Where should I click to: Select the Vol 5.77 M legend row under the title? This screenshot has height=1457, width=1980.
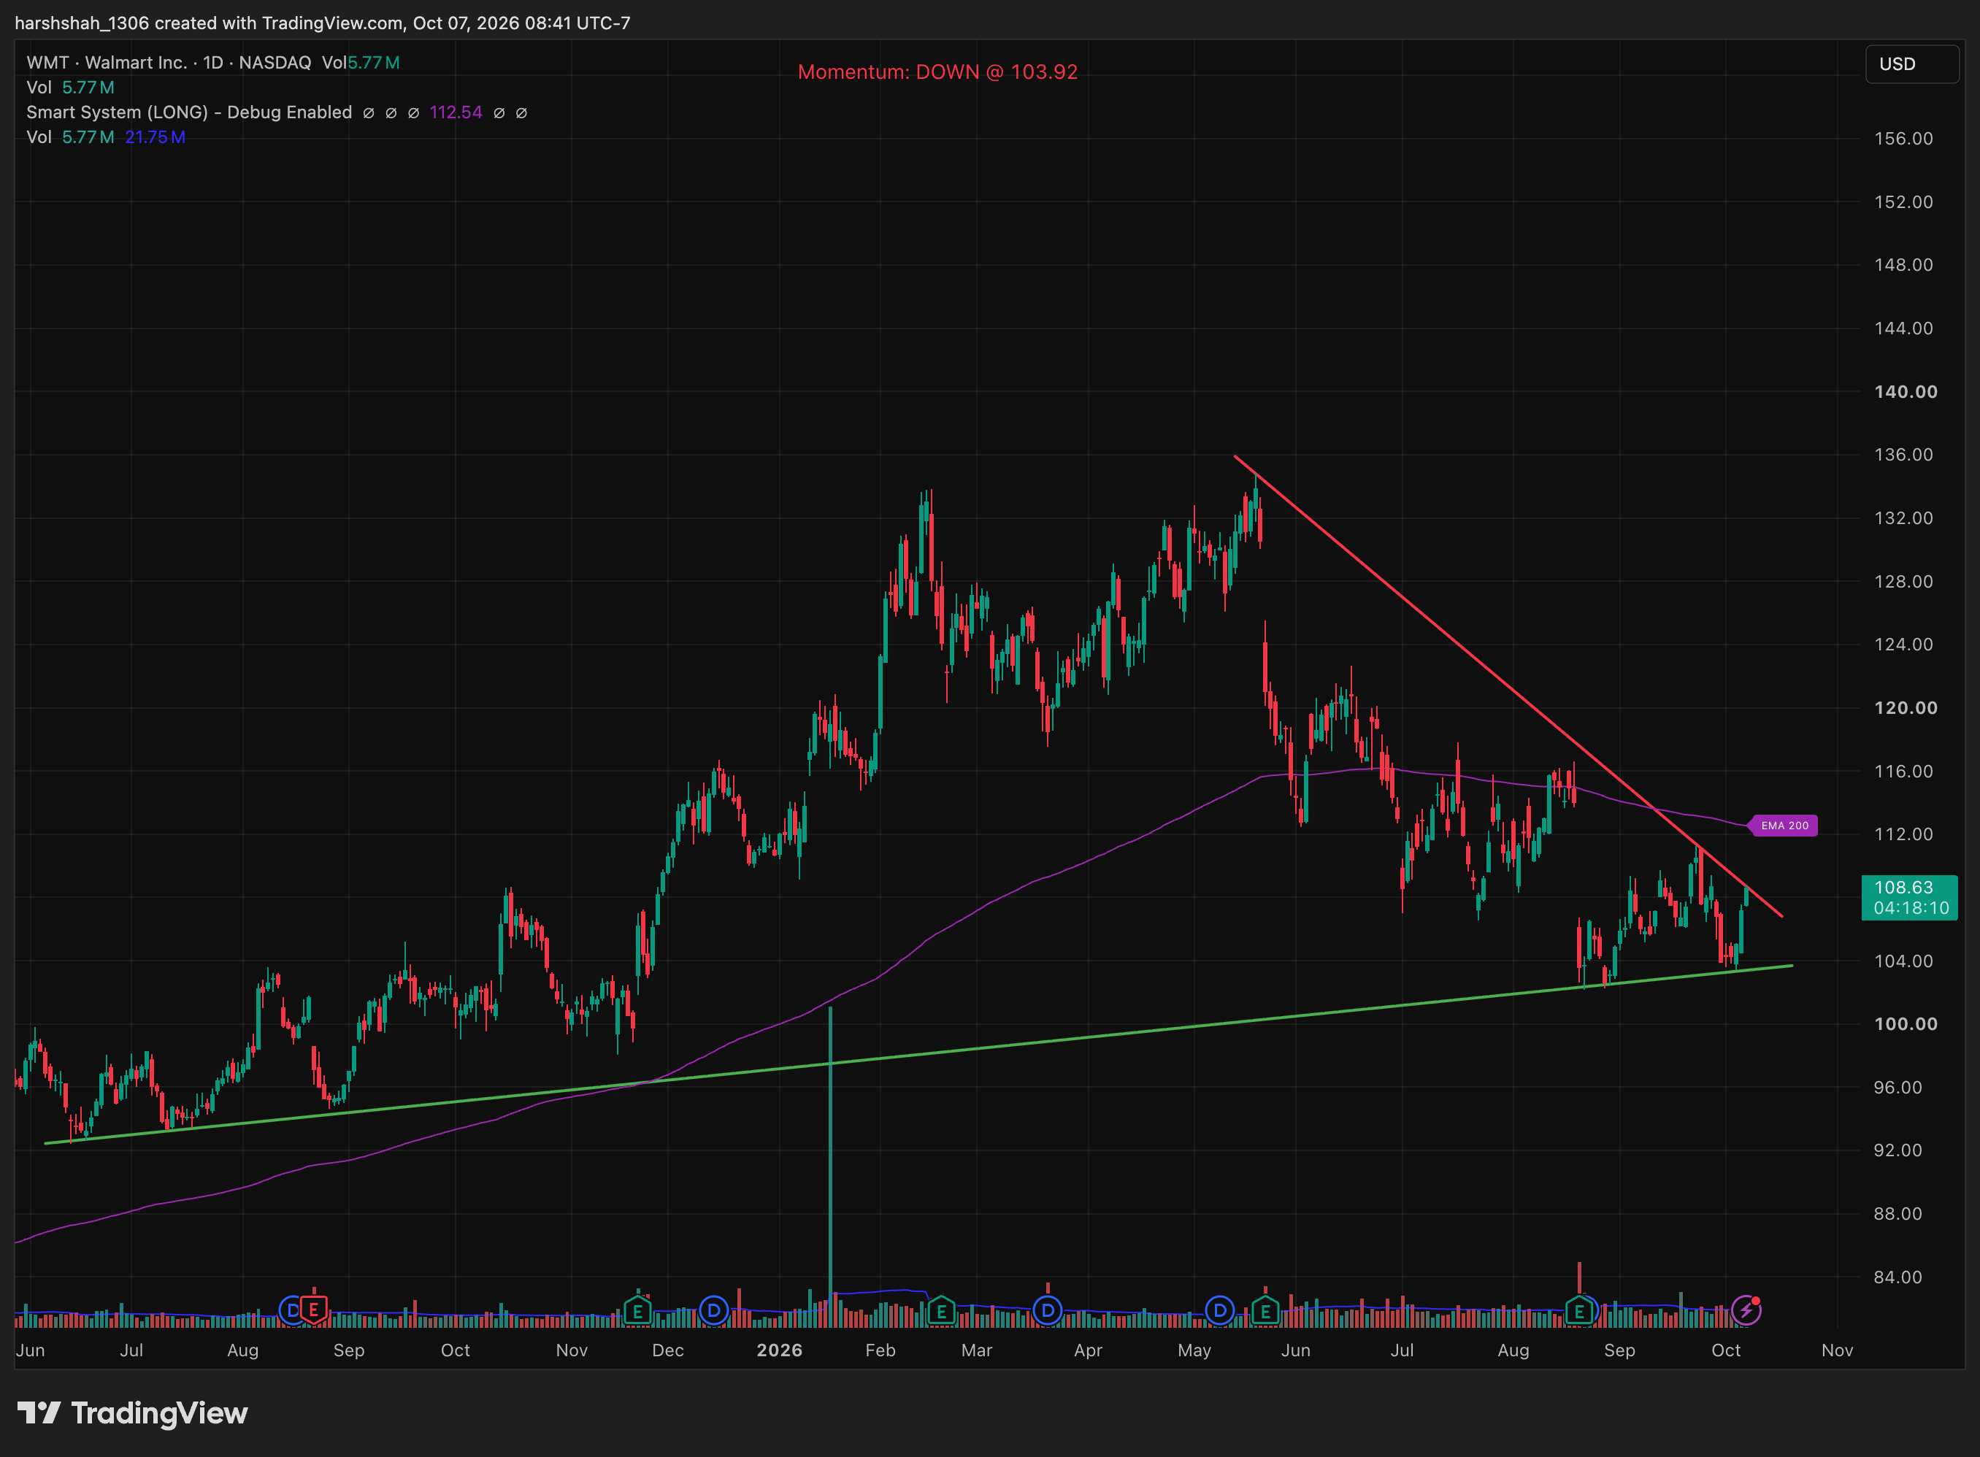pos(71,88)
